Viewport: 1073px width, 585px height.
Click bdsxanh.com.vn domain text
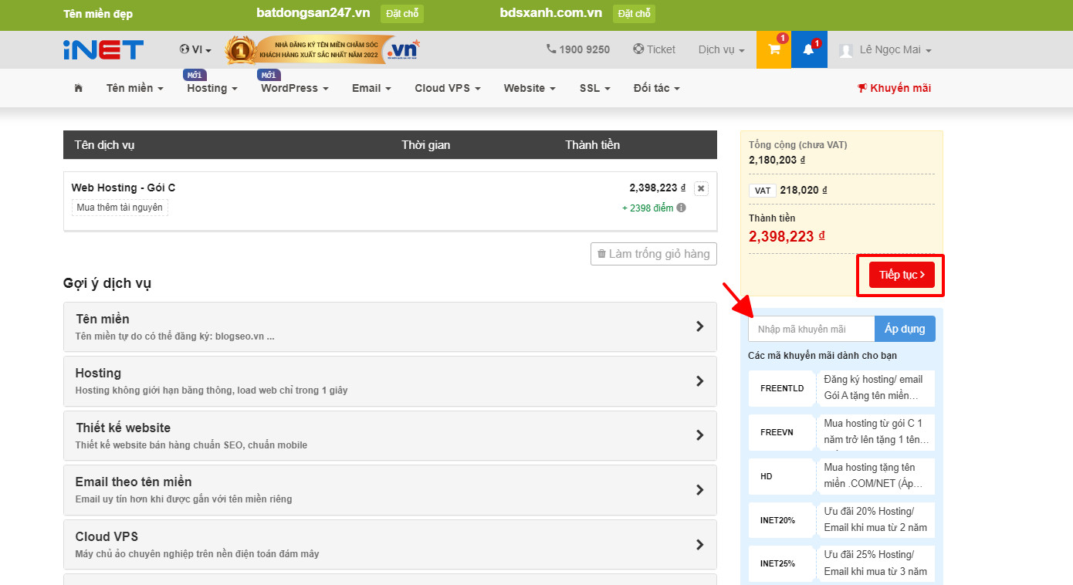click(x=551, y=12)
